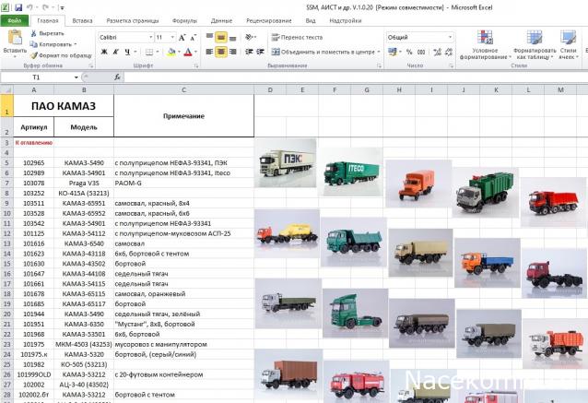
Task: Align text to the bottom of cell
Action: click(233, 37)
